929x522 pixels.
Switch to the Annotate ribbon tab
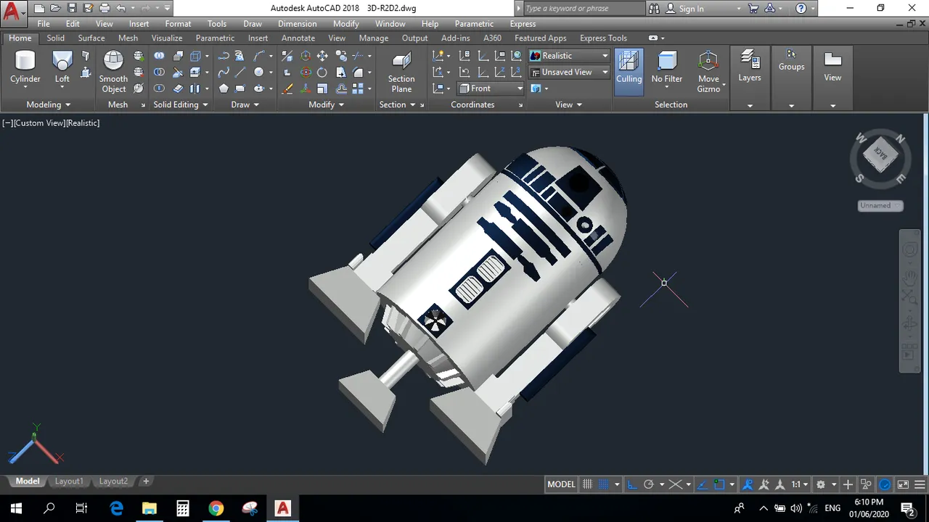click(298, 38)
